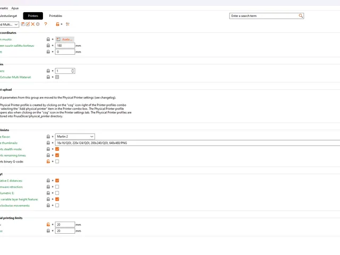Enable the binary G-code checkbox

[57, 161]
